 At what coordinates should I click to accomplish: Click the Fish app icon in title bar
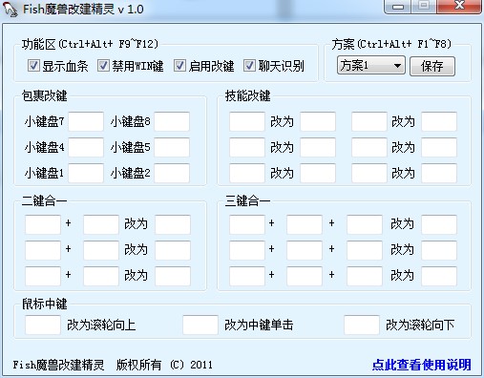(x=11, y=9)
